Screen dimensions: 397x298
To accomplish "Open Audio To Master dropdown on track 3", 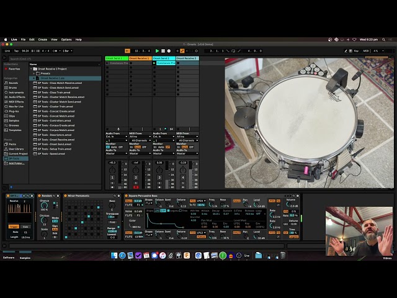I will [164, 153].
